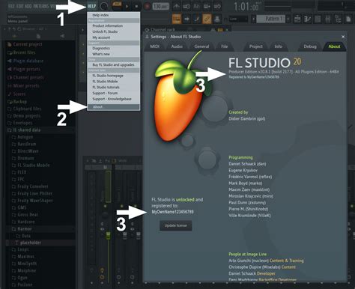
Task: Toggle the multilink to controllers link icon
Action: coord(207,19)
